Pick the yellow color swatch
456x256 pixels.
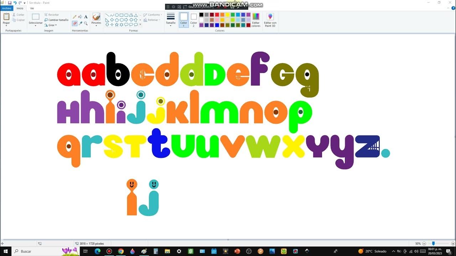227,15
